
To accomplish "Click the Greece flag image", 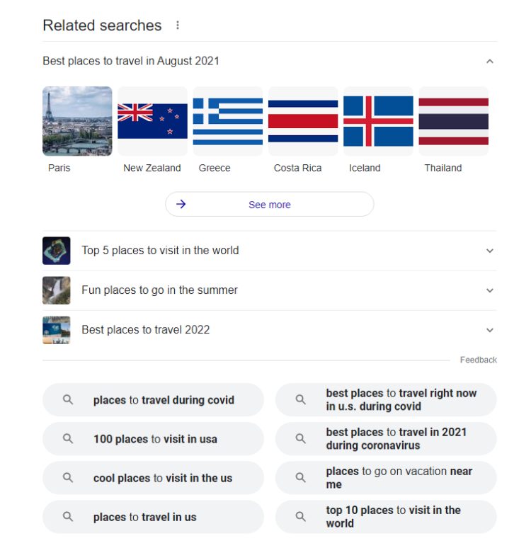I will pyautogui.click(x=228, y=121).
